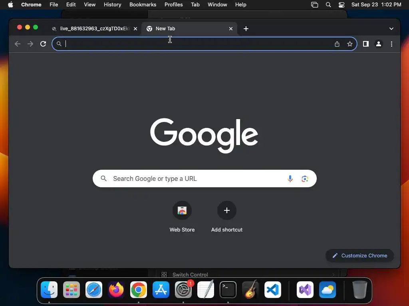Reload the current page
409x306 pixels.
click(43, 44)
